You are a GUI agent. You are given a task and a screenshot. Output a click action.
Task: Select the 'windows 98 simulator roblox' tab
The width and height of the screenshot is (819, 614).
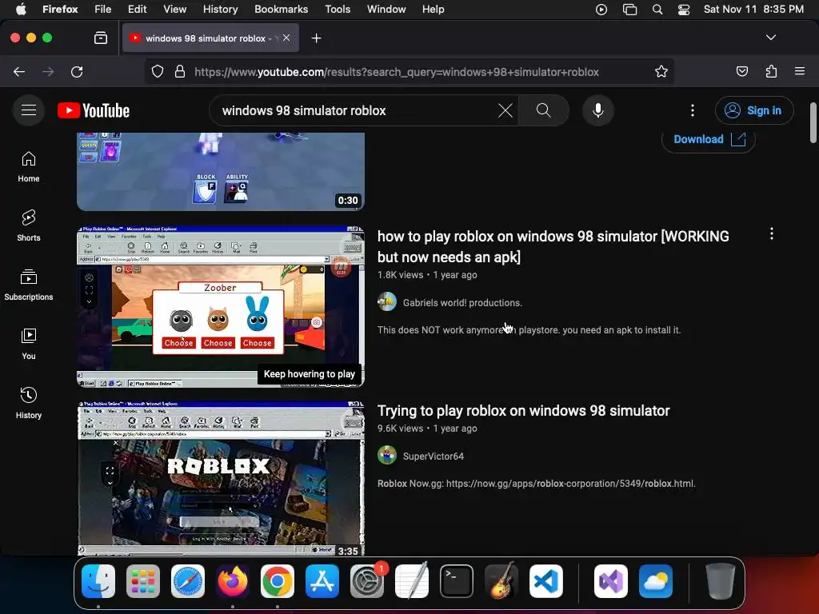pyautogui.click(x=210, y=38)
